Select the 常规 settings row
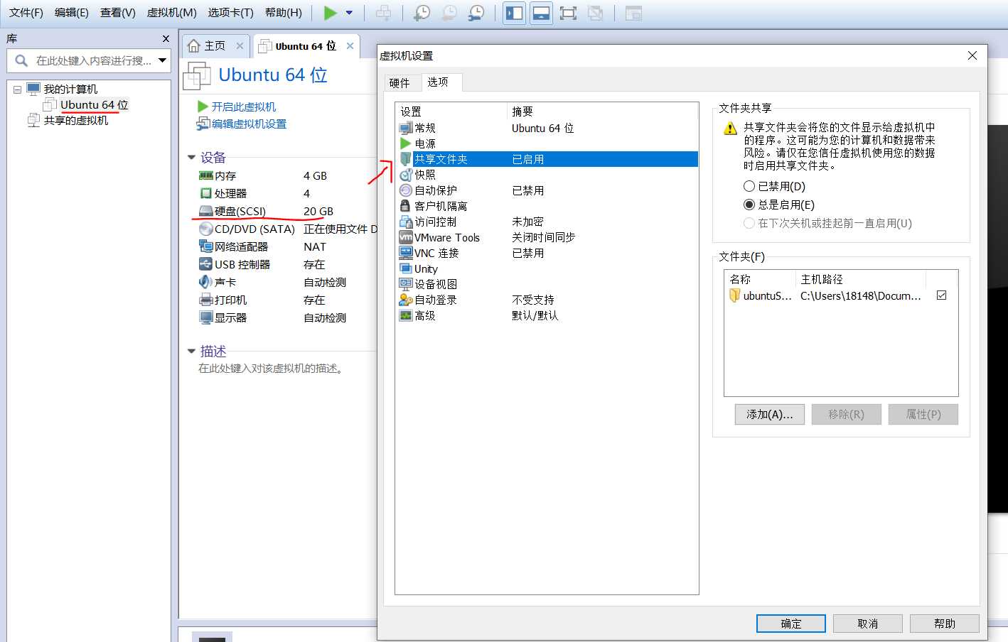Screen dimensions: 1008x642 [547, 128]
